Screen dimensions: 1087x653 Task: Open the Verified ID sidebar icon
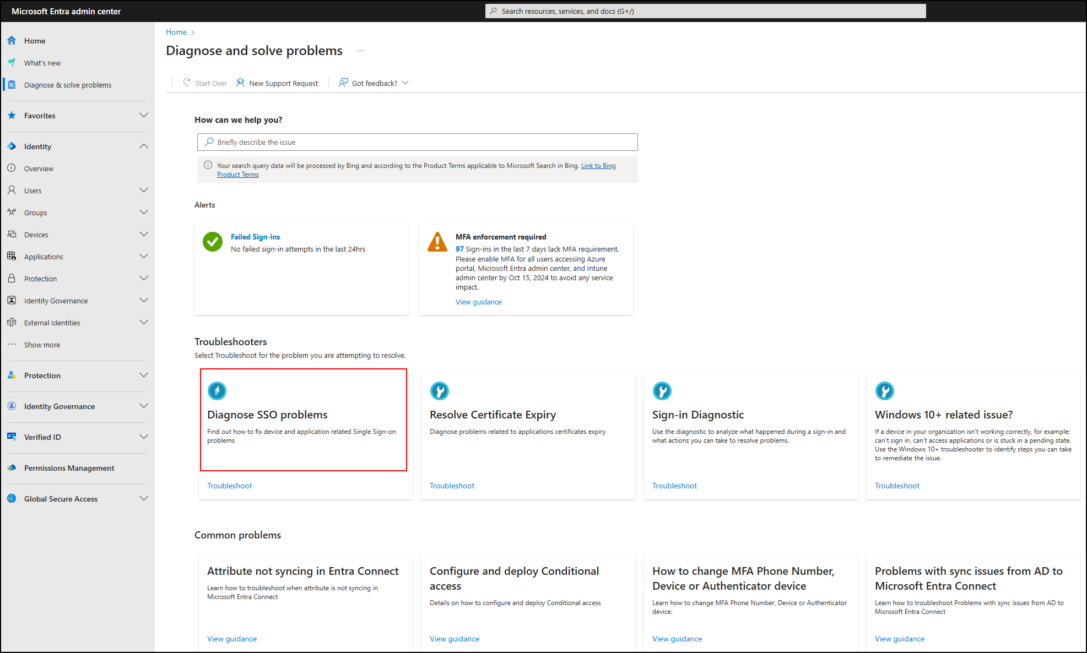pyautogui.click(x=12, y=437)
